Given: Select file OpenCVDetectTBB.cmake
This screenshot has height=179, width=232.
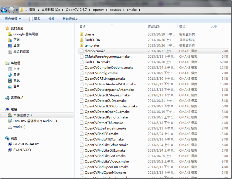Looking at the screenshot, I should click(x=104, y=123).
